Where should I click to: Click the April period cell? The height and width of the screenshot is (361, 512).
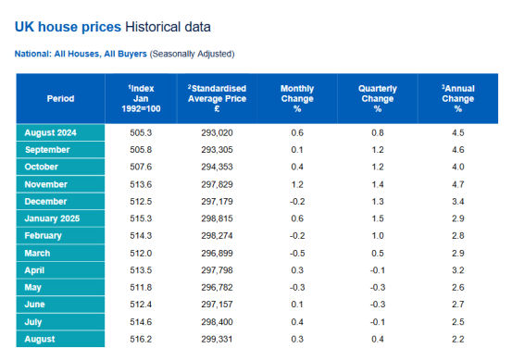coord(60,270)
